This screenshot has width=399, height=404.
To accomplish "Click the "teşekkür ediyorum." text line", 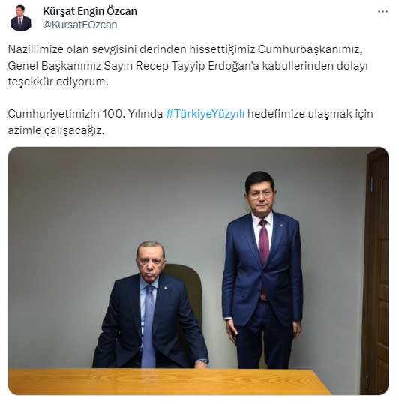I will click(58, 82).
